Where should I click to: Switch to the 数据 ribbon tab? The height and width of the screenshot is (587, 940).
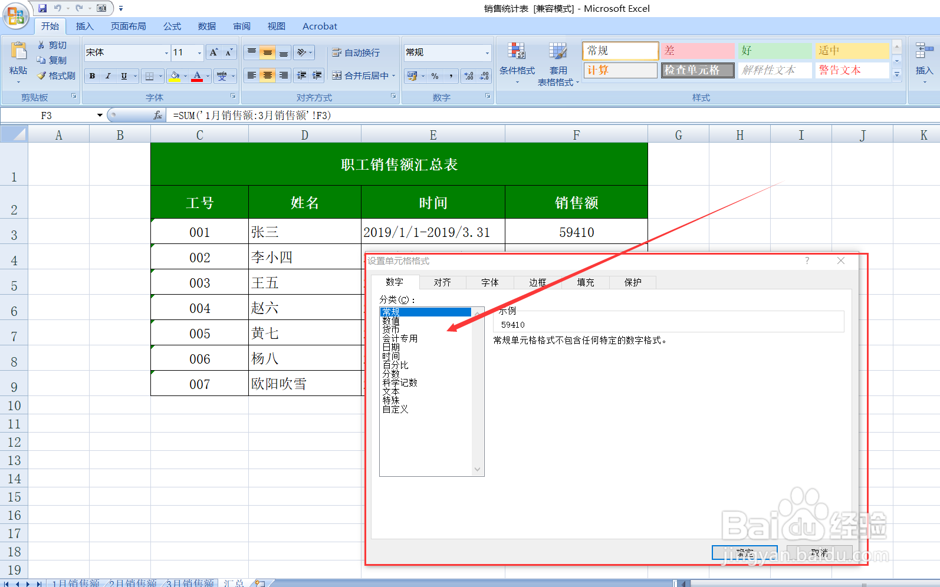(x=207, y=26)
